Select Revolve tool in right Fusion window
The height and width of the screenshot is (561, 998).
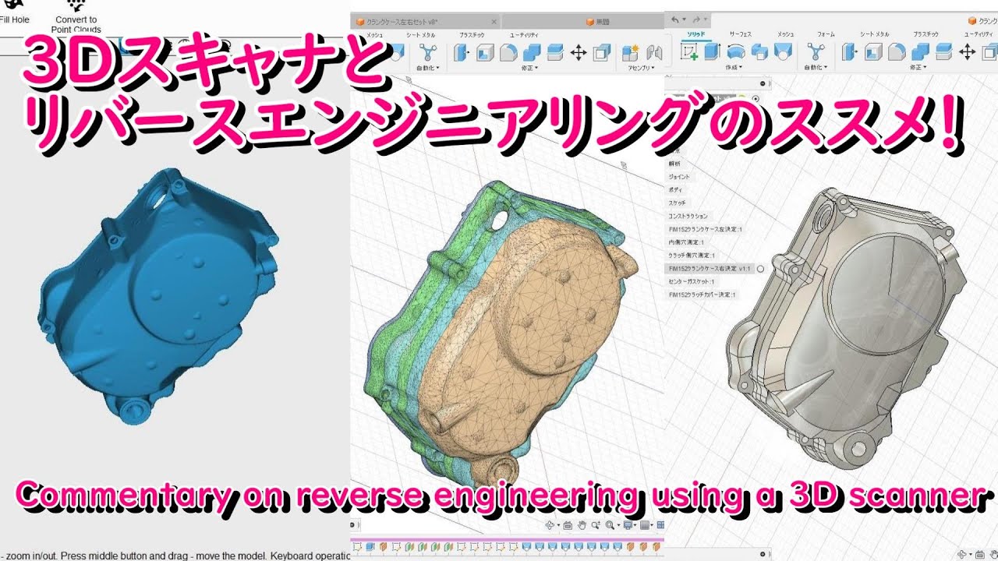(x=735, y=52)
